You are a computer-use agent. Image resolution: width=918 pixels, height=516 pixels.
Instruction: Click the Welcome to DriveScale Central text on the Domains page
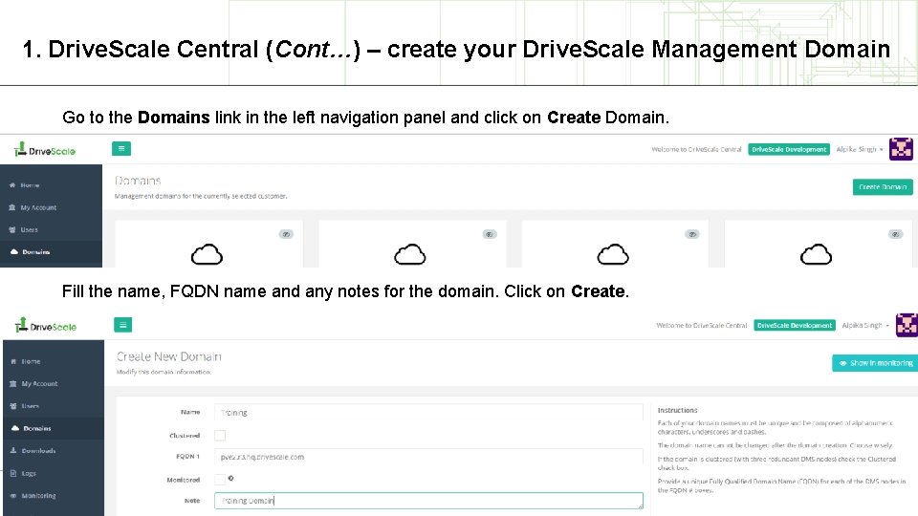pyautogui.click(x=696, y=149)
